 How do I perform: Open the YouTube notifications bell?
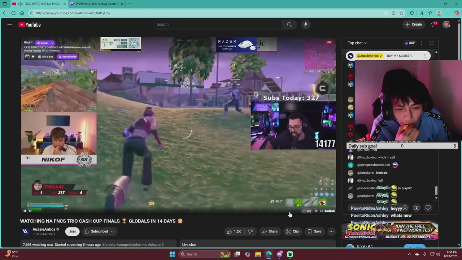[x=433, y=25]
